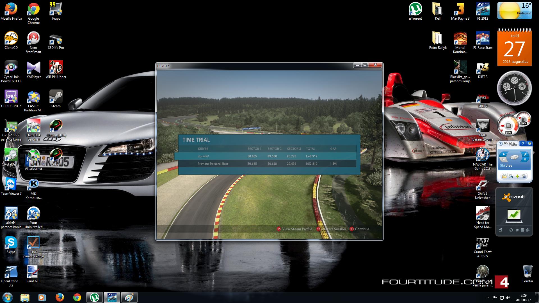Select the Skype desktop icon
539x303 pixels.
tap(11, 245)
